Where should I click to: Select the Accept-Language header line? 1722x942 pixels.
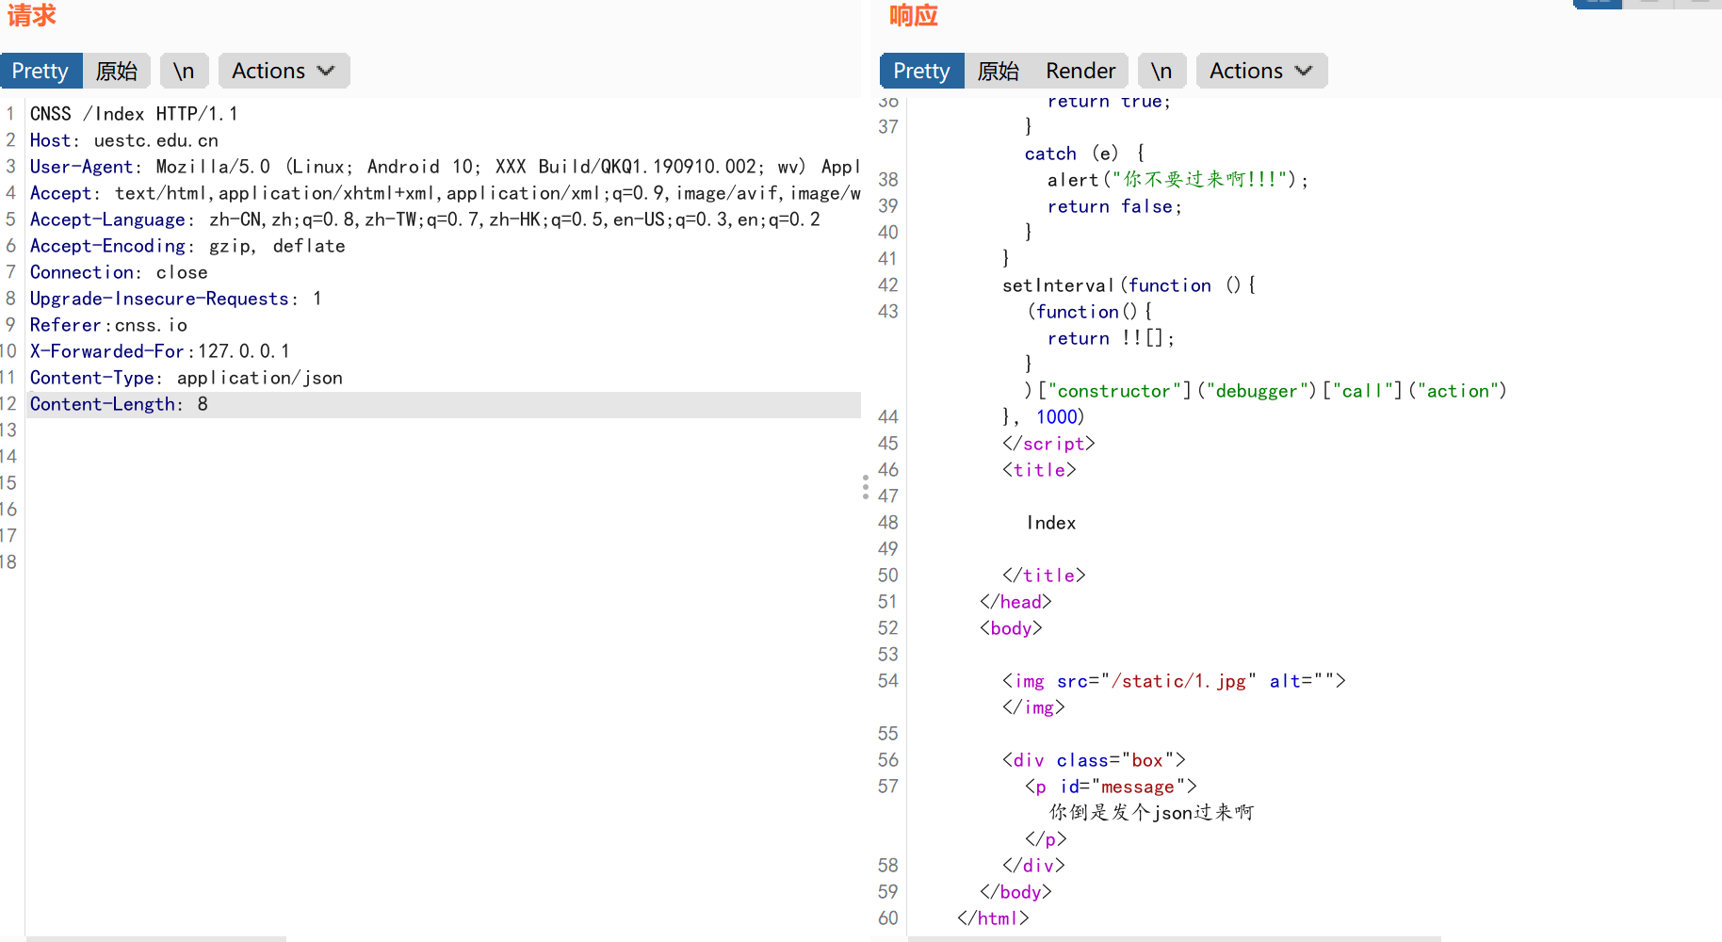[x=425, y=219]
